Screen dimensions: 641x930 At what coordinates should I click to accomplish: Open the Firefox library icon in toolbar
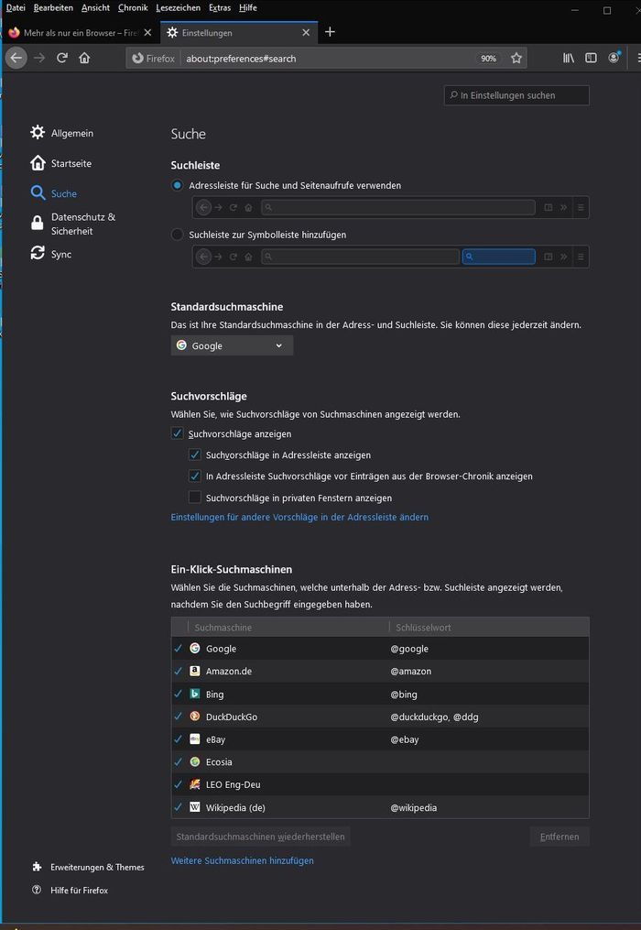pyautogui.click(x=568, y=58)
